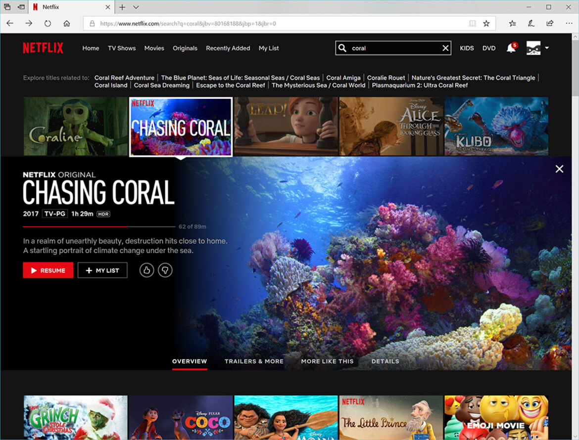Expand the profile dropdown arrow
This screenshot has width=579, height=440.
point(547,47)
